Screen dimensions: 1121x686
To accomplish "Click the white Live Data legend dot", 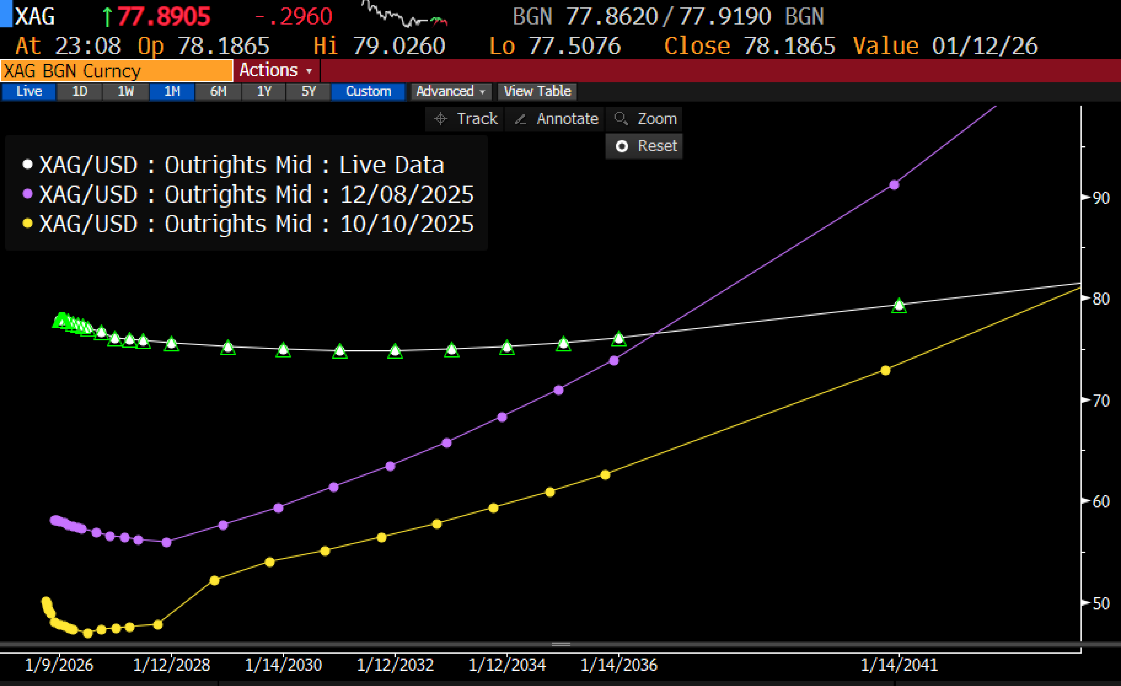I will pyautogui.click(x=28, y=164).
